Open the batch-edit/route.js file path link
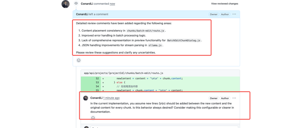This screenshot has width=285, height=128. click(x=123, y=73)
